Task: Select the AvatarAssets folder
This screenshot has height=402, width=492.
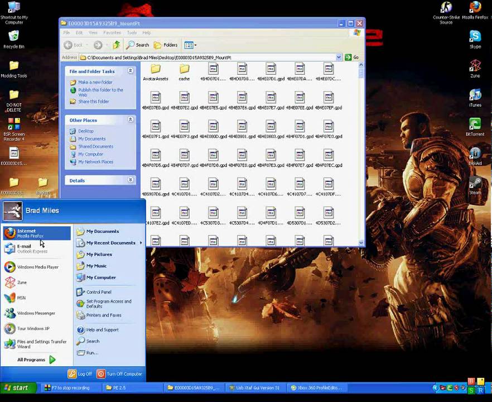Action: click(155, 72)
